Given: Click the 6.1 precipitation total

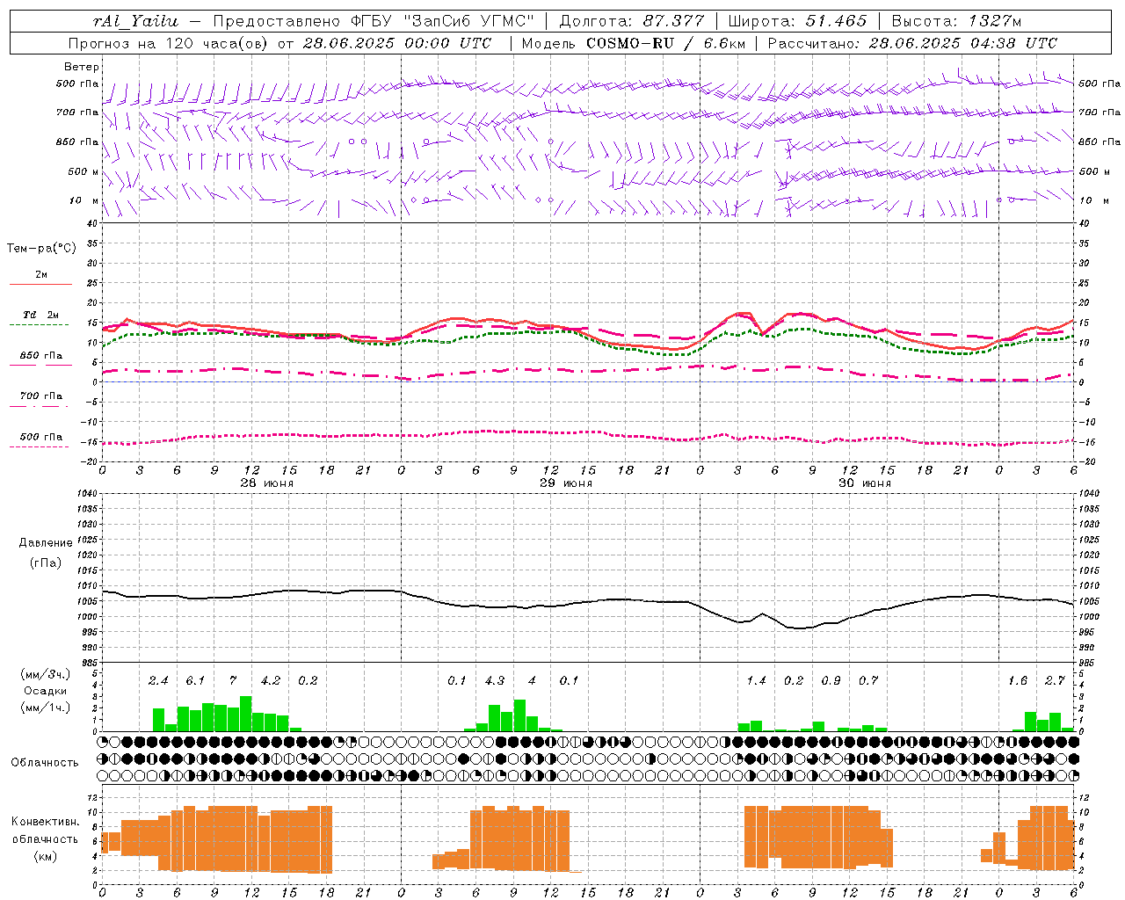Looking at the screenshot, I should [195, 681].
